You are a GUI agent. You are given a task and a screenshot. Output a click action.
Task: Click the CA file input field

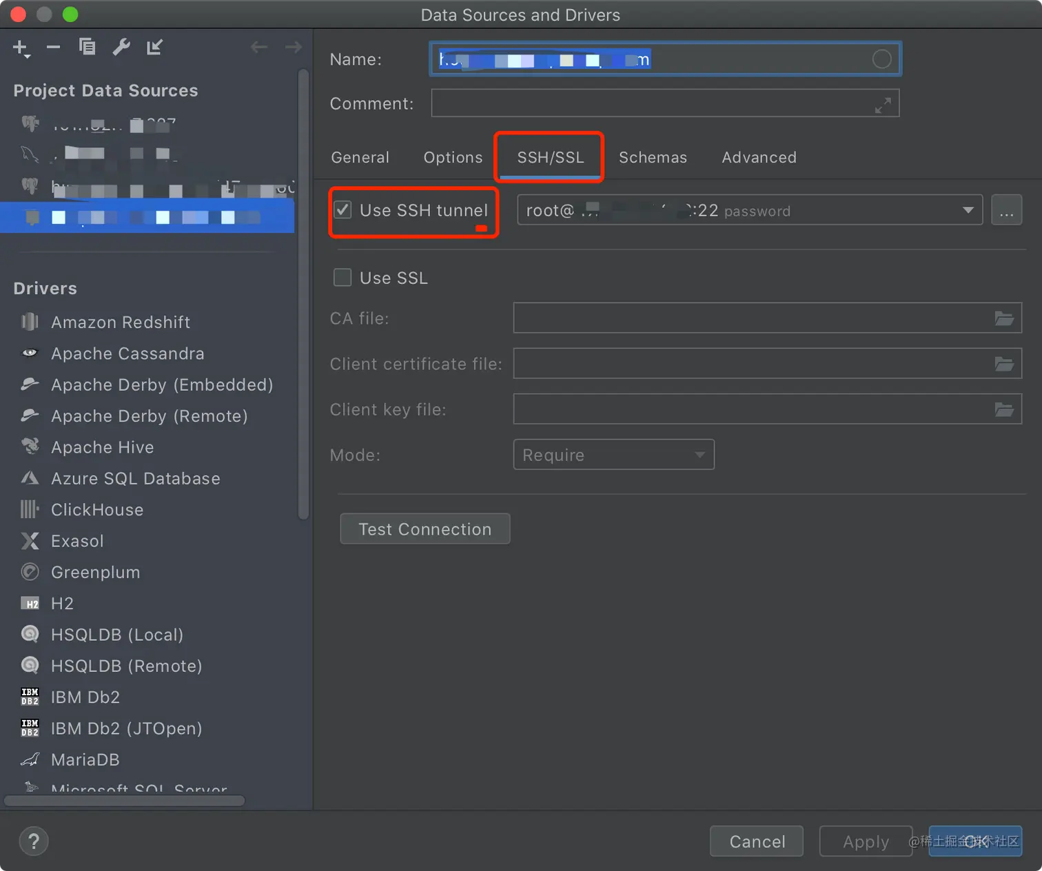[768, 318]
